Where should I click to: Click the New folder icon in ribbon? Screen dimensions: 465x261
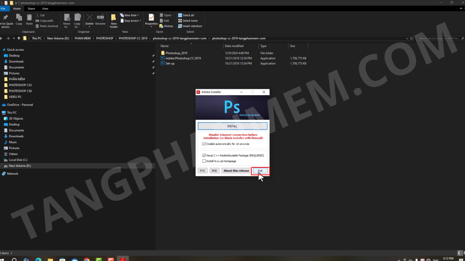point(114,19)
